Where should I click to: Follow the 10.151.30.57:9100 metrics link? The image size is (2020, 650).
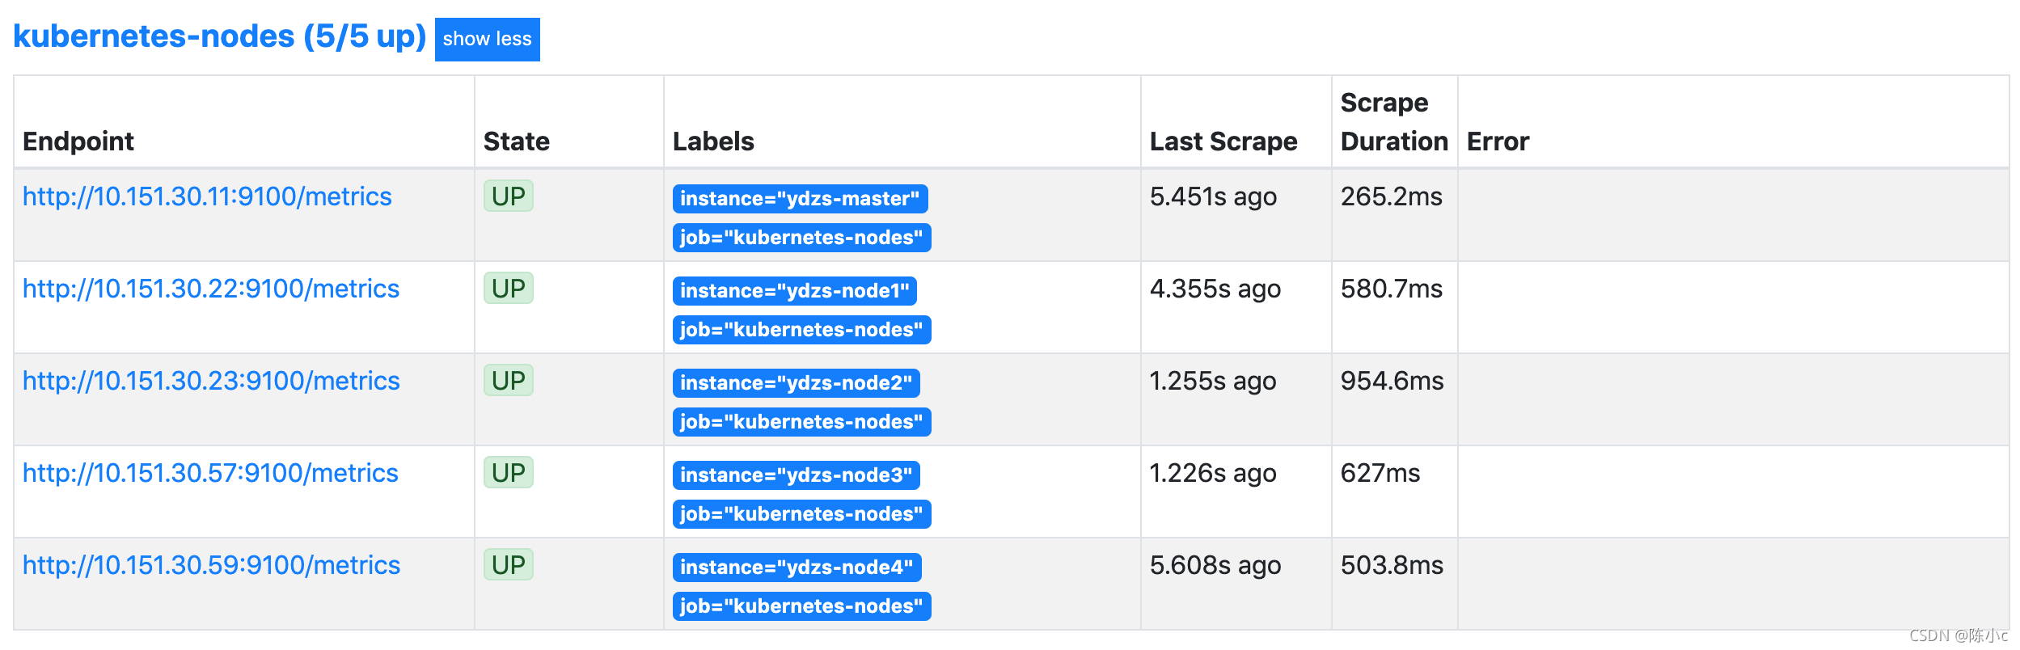(210, 473)
